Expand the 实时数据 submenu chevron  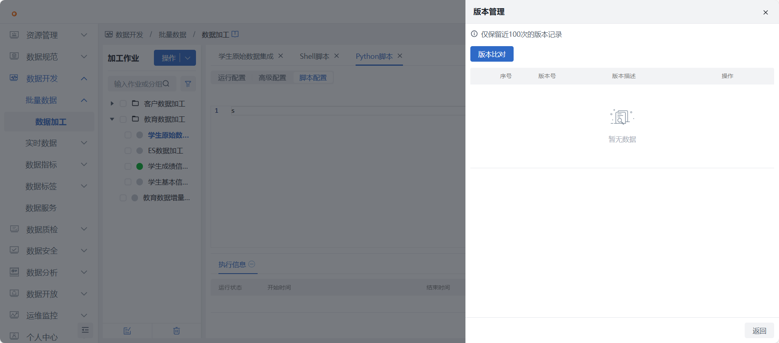[84, 143]
